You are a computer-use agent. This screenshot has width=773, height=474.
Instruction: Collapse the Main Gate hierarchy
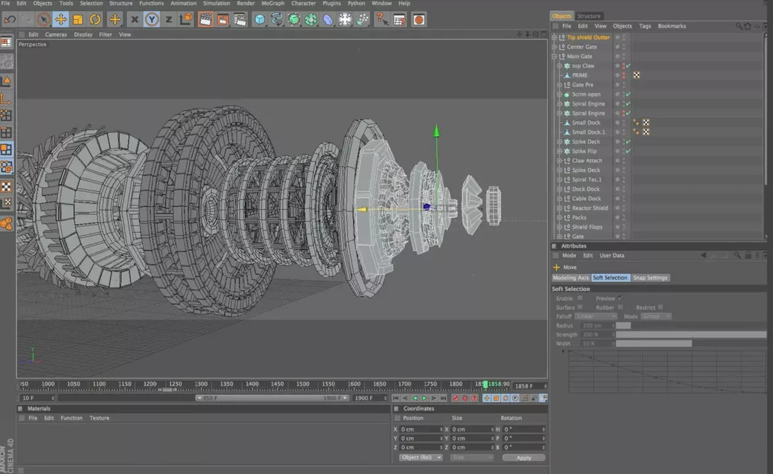point(554,56)
